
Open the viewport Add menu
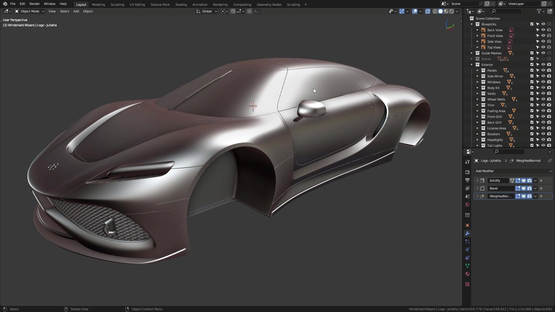point(76,11)
